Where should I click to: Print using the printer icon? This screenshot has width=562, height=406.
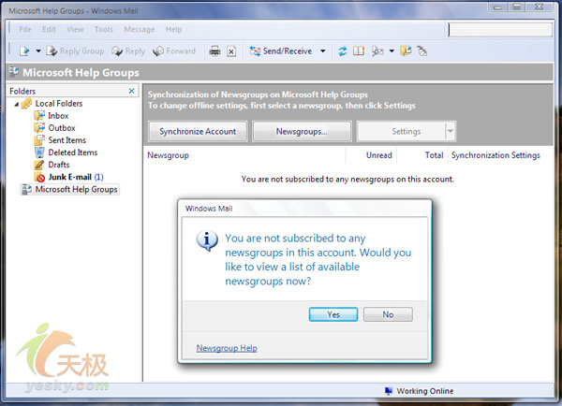point(214,51)
